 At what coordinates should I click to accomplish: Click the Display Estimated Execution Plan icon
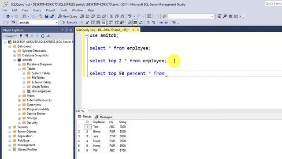93,23
